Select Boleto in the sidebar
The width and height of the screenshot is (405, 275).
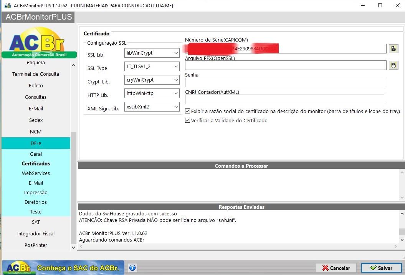pyautogui.click(x=36, y=86)
